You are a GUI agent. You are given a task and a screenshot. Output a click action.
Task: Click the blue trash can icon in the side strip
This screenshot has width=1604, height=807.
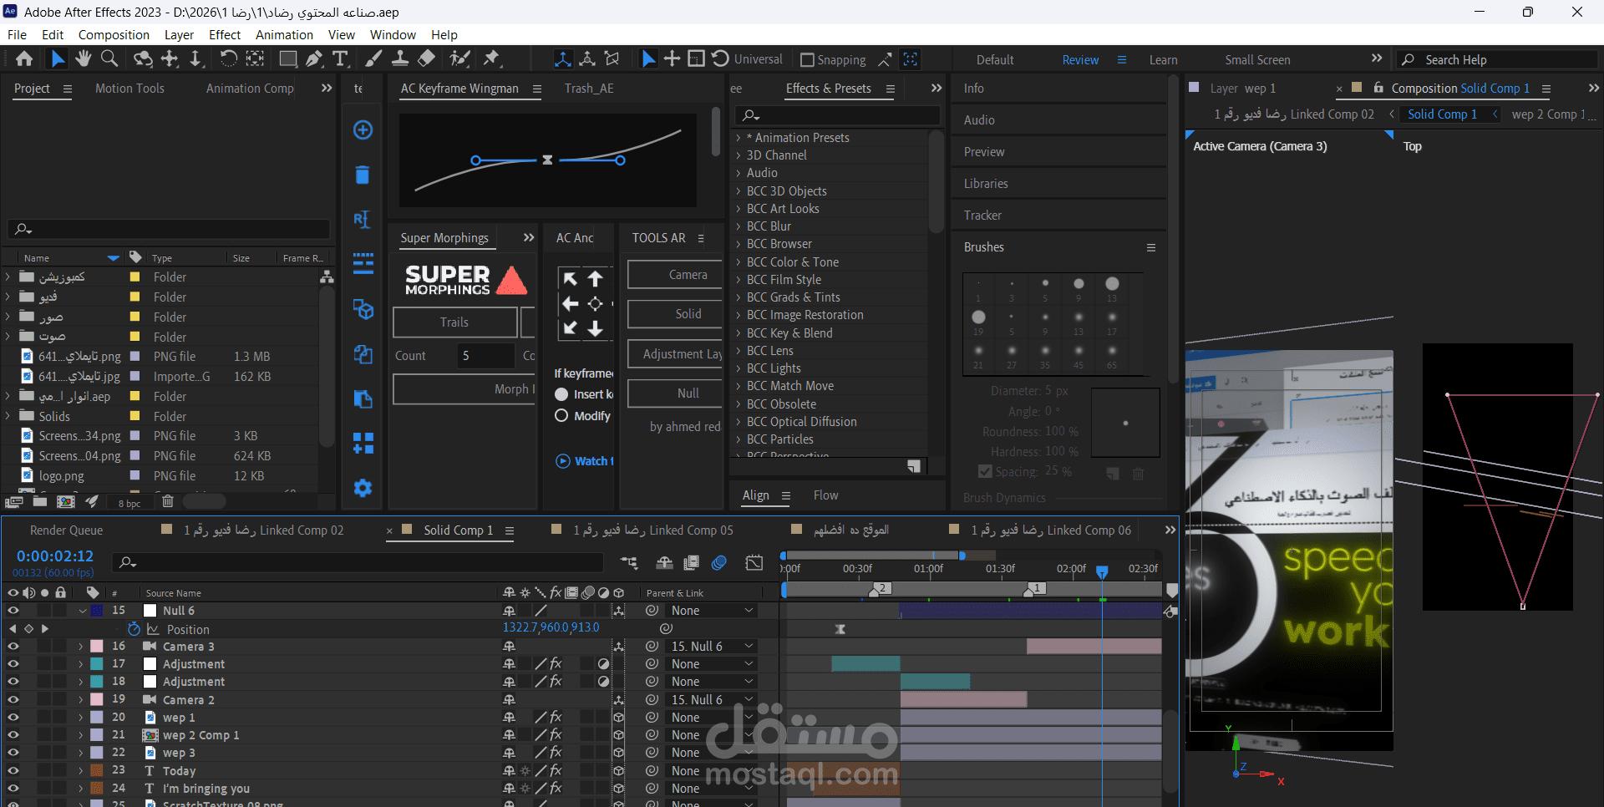click(x=363, y=175)
